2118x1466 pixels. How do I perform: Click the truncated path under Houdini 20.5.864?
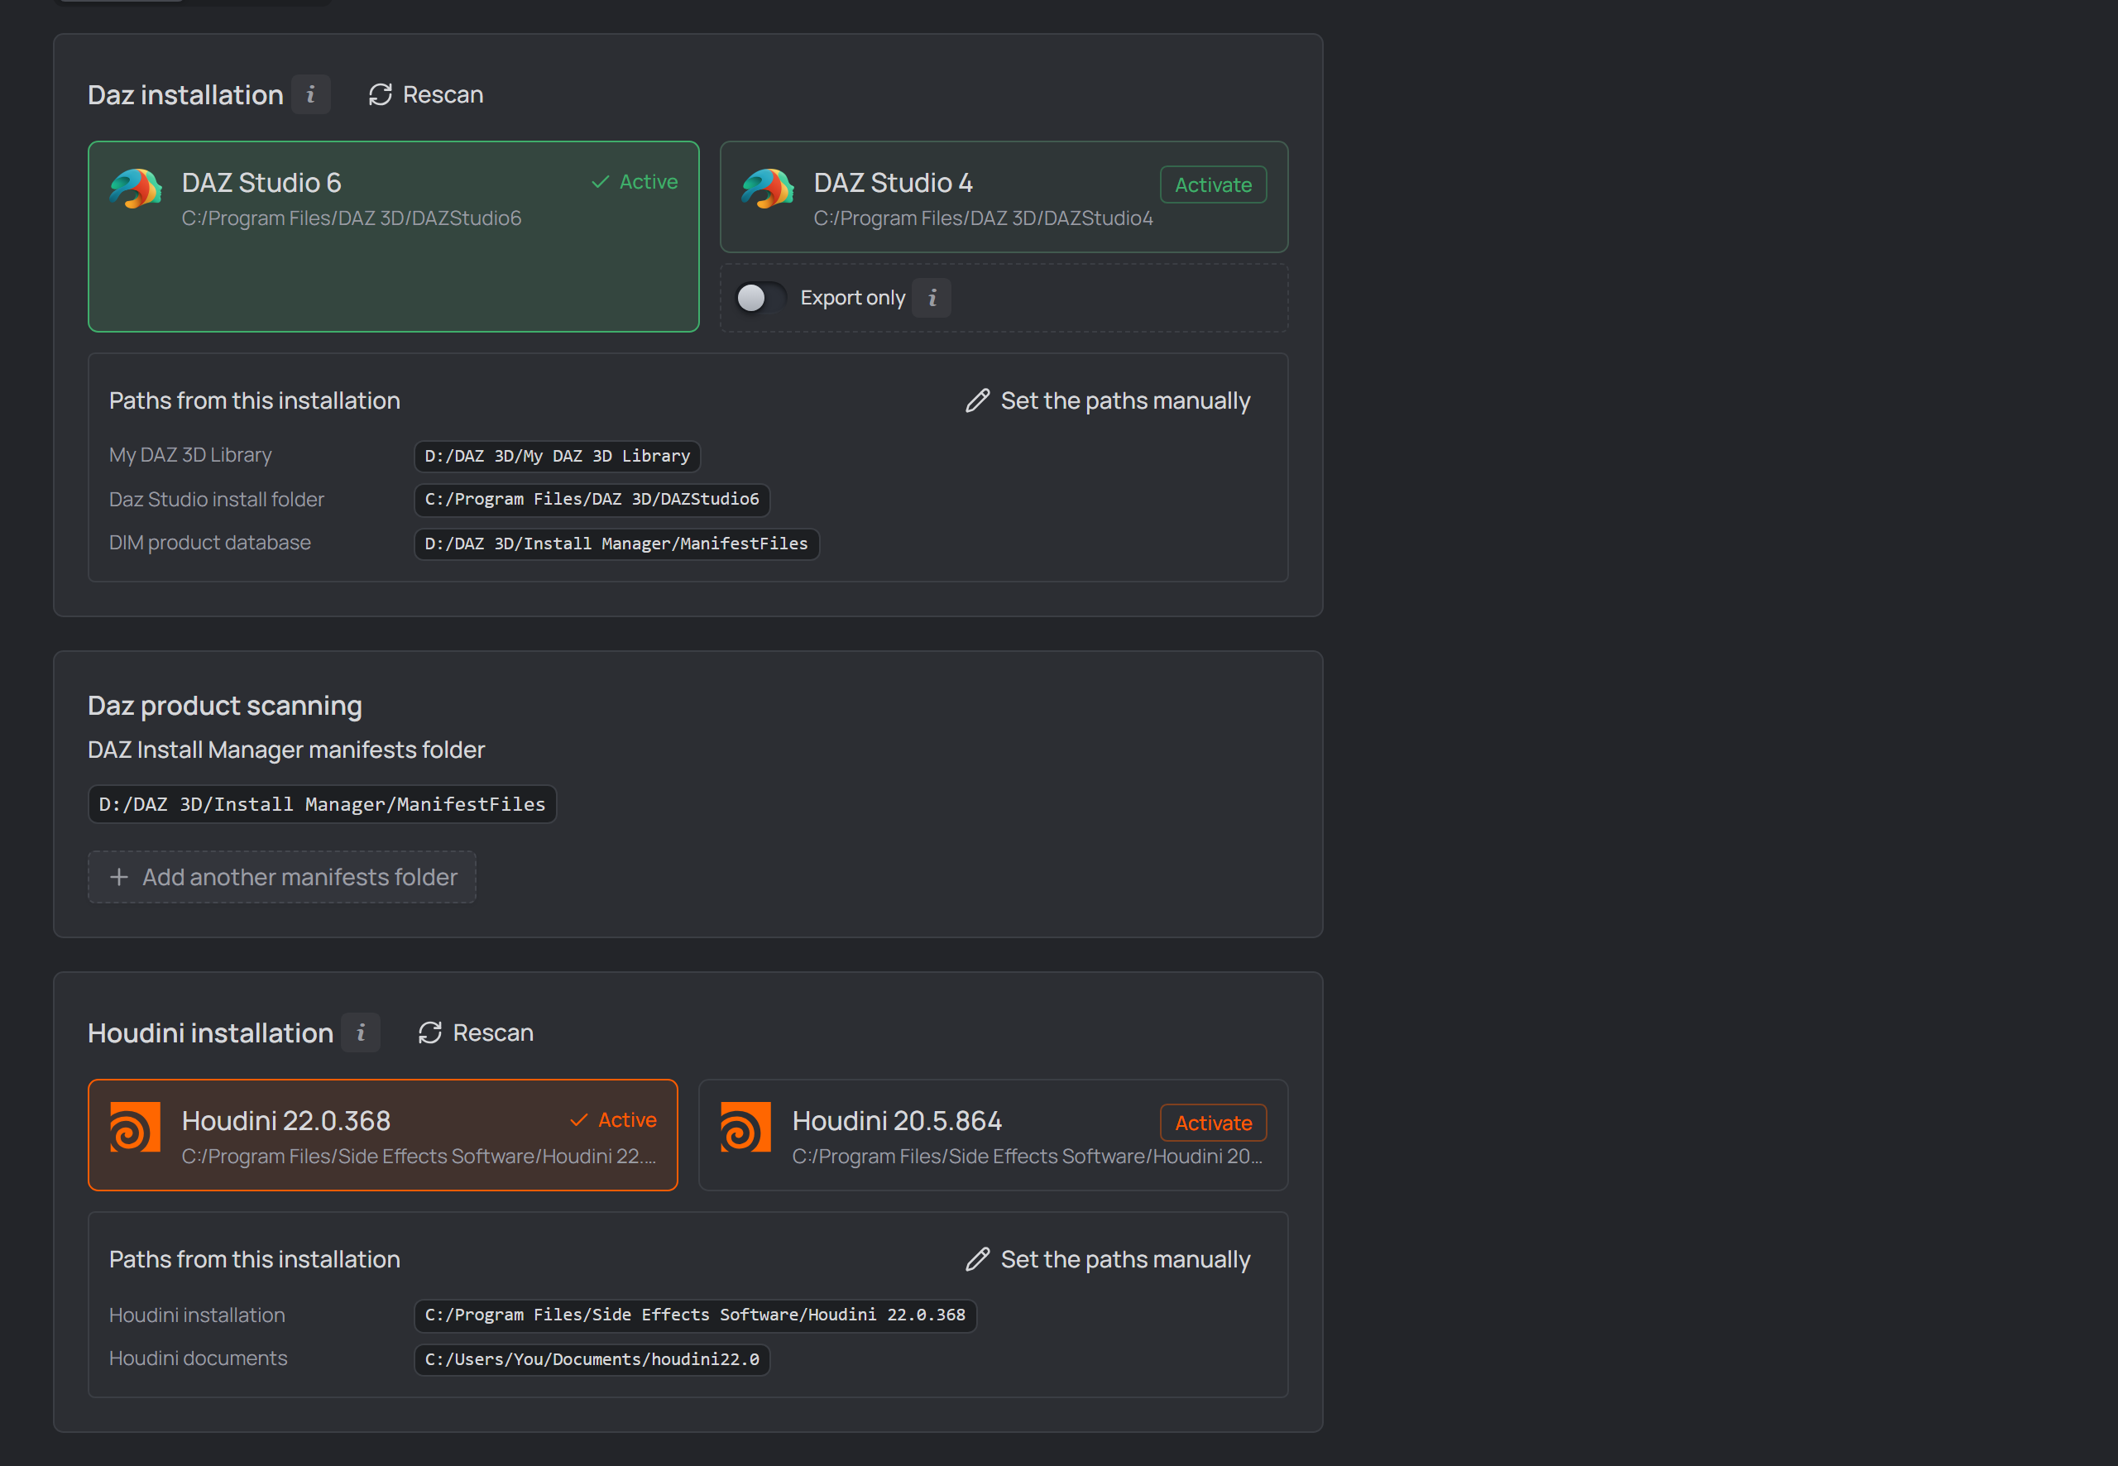[1027, 1156]
